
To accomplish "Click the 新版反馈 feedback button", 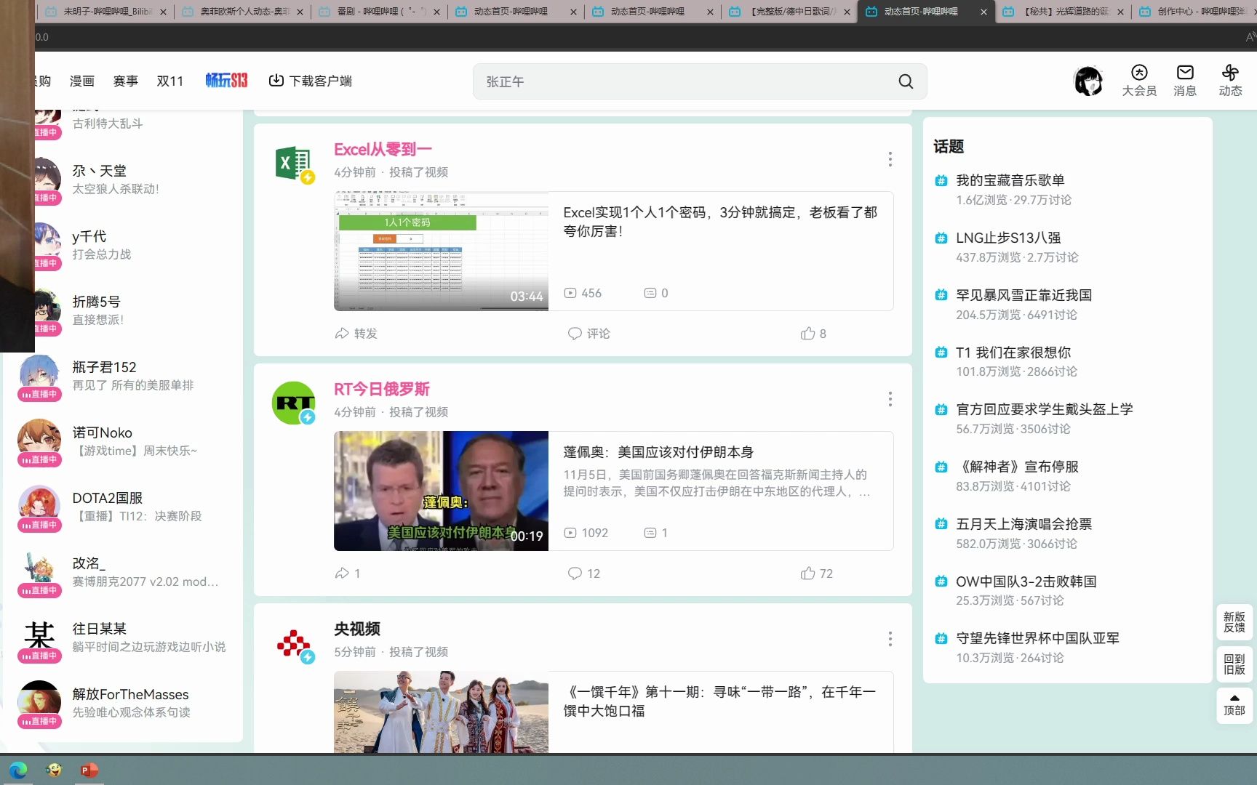I will click(1234, 622).
